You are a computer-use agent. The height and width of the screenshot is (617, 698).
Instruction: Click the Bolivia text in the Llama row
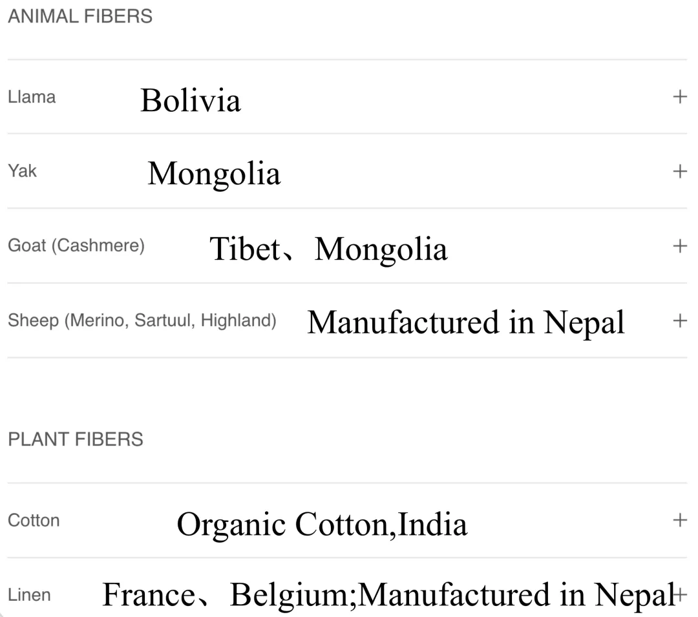[191, 101]
